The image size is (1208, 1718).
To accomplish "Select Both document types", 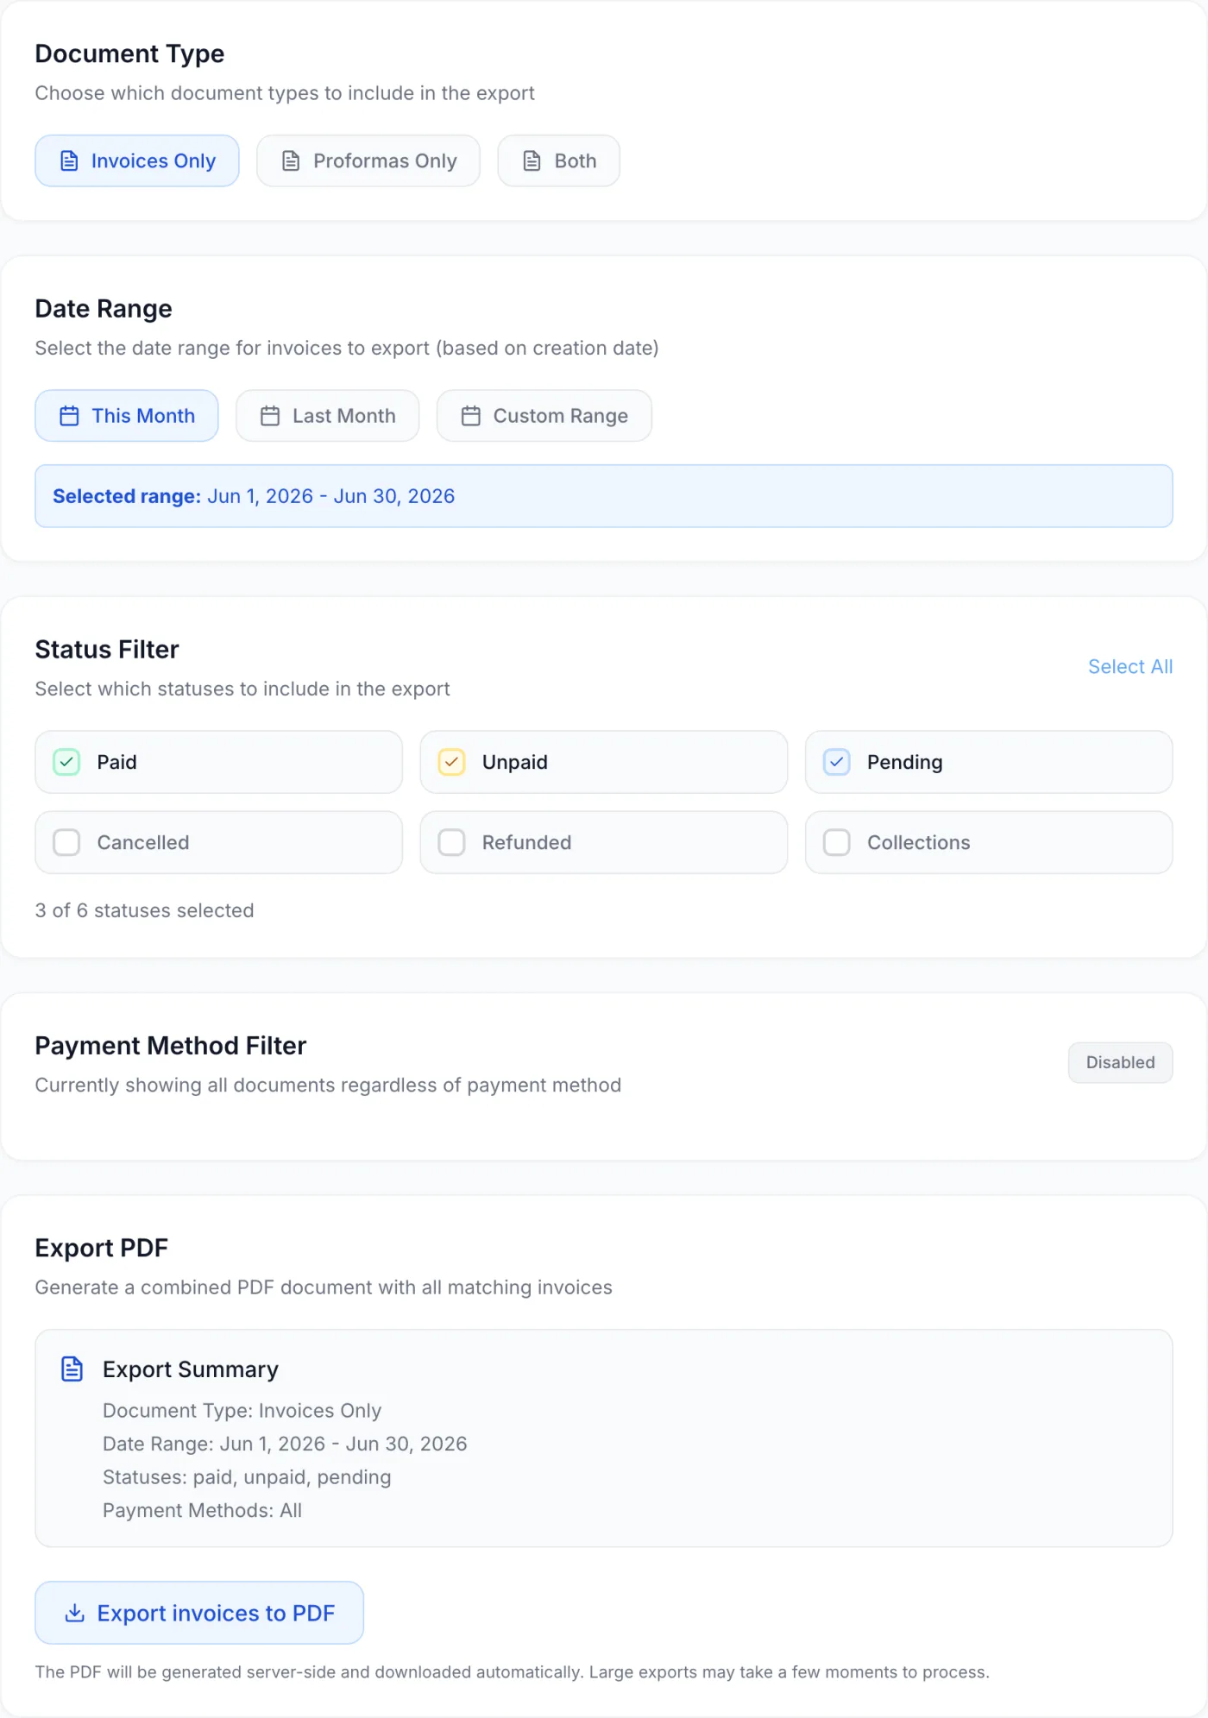I will pyautogui.click(x=559, y=160).
